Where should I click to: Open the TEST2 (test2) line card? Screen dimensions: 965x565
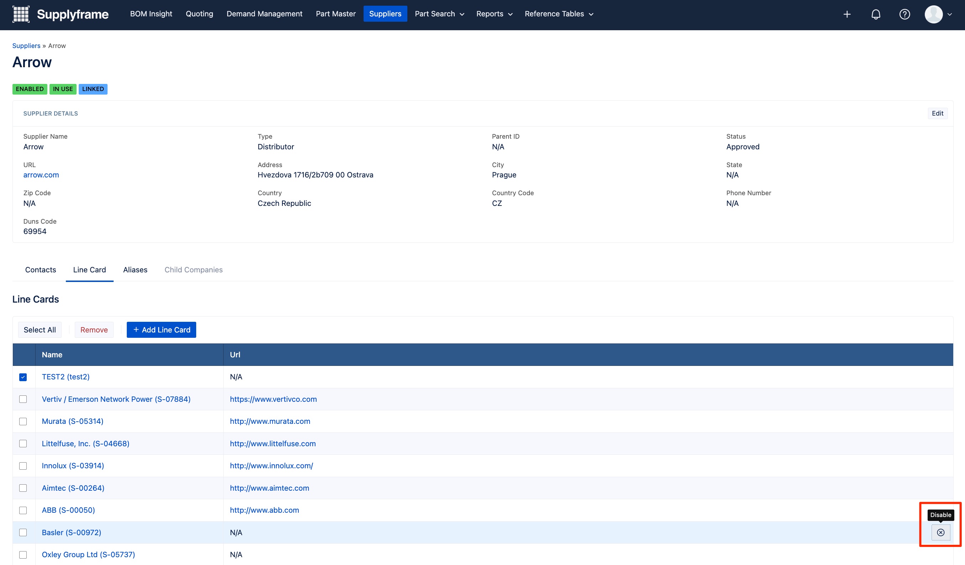[66, 377]
